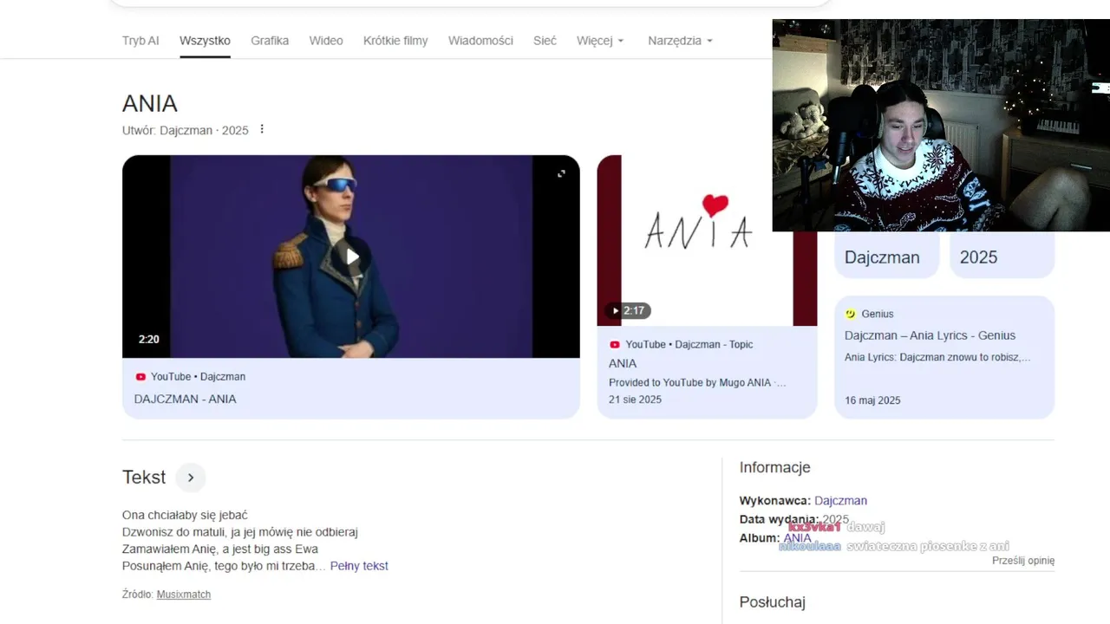This screenshot has height=624, width=1110.
Task: Open the Narzędzia dropdown
Action: pos(680,41)
